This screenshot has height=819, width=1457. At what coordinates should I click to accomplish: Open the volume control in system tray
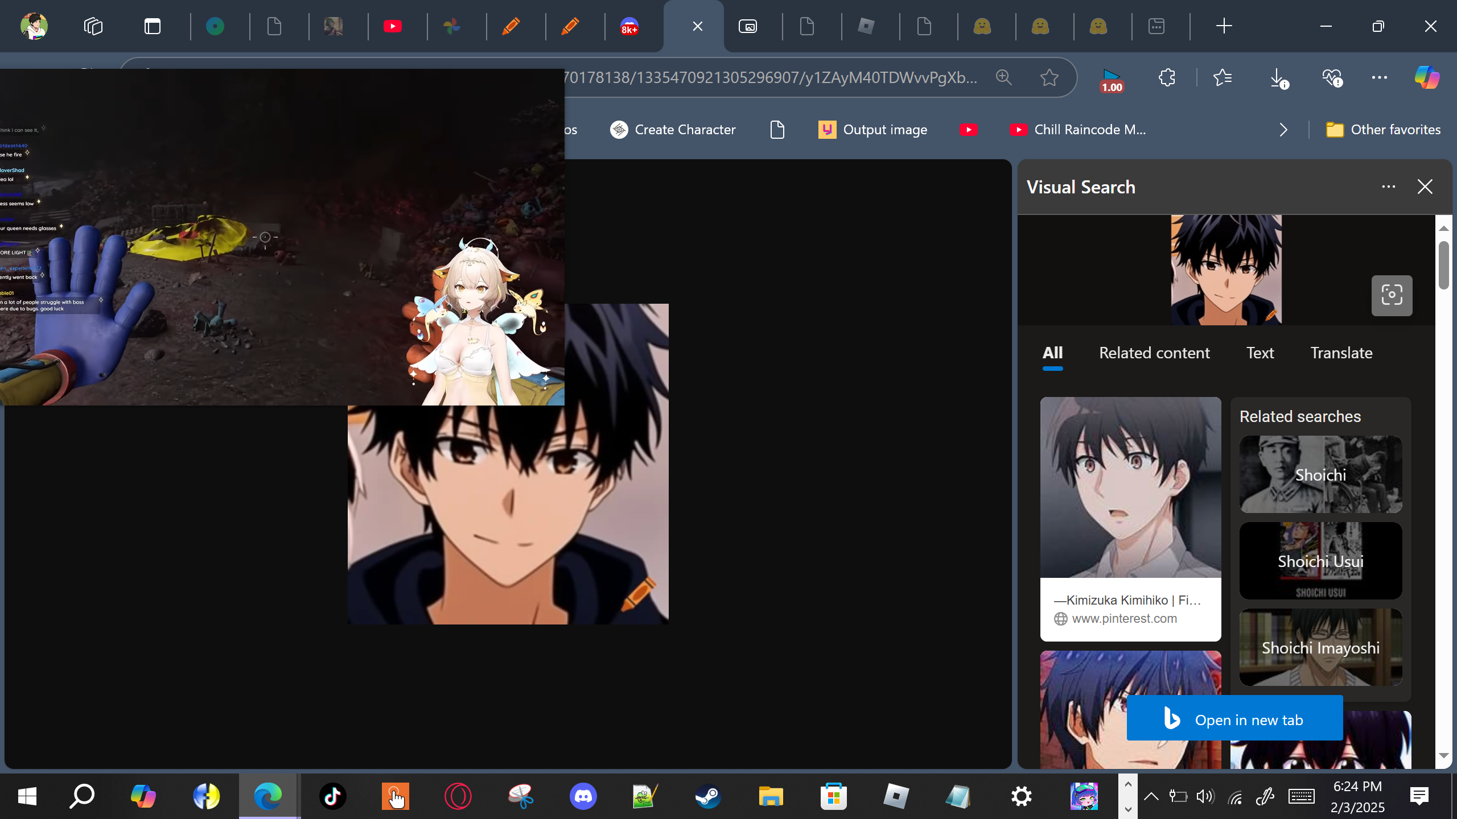[1205, 796]
